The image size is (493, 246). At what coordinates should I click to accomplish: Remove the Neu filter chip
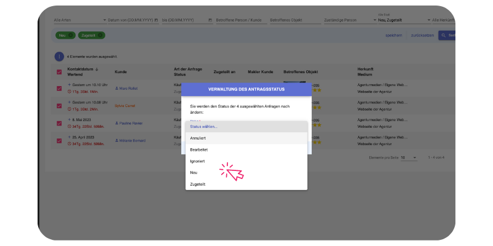tap(70, 36)
